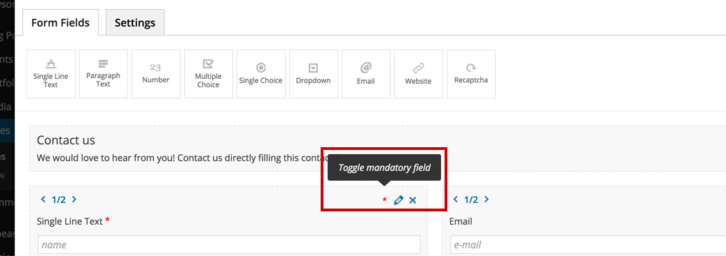Image resolution: width=726 pixels, height=256 pixels.
Task: Click the e-mail input field
Action: (588, 244)
